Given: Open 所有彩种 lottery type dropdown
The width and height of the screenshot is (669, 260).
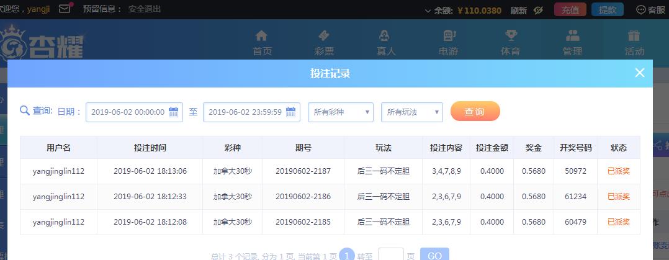Looking at the screenshot, I should (x=341, y=112).
